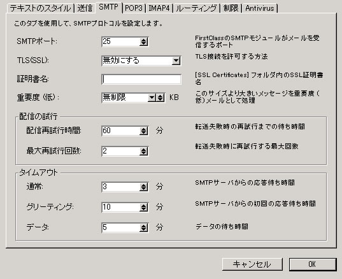
Task: Open the ルーティング tab
Action: [x=196, y=8]
